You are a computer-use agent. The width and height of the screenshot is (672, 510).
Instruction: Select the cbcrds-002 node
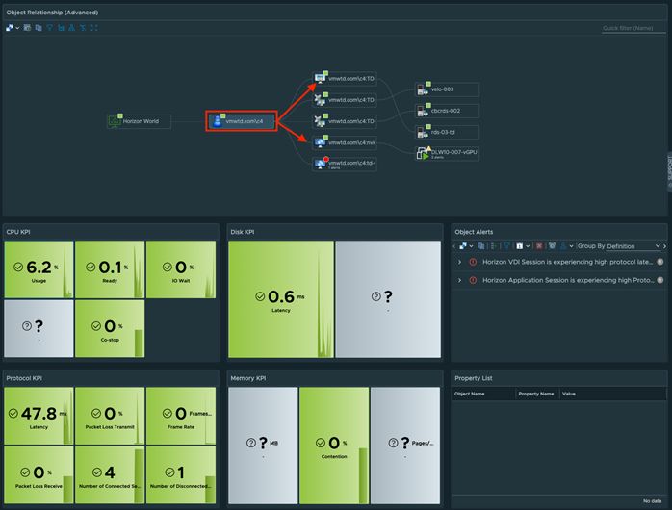447,111
